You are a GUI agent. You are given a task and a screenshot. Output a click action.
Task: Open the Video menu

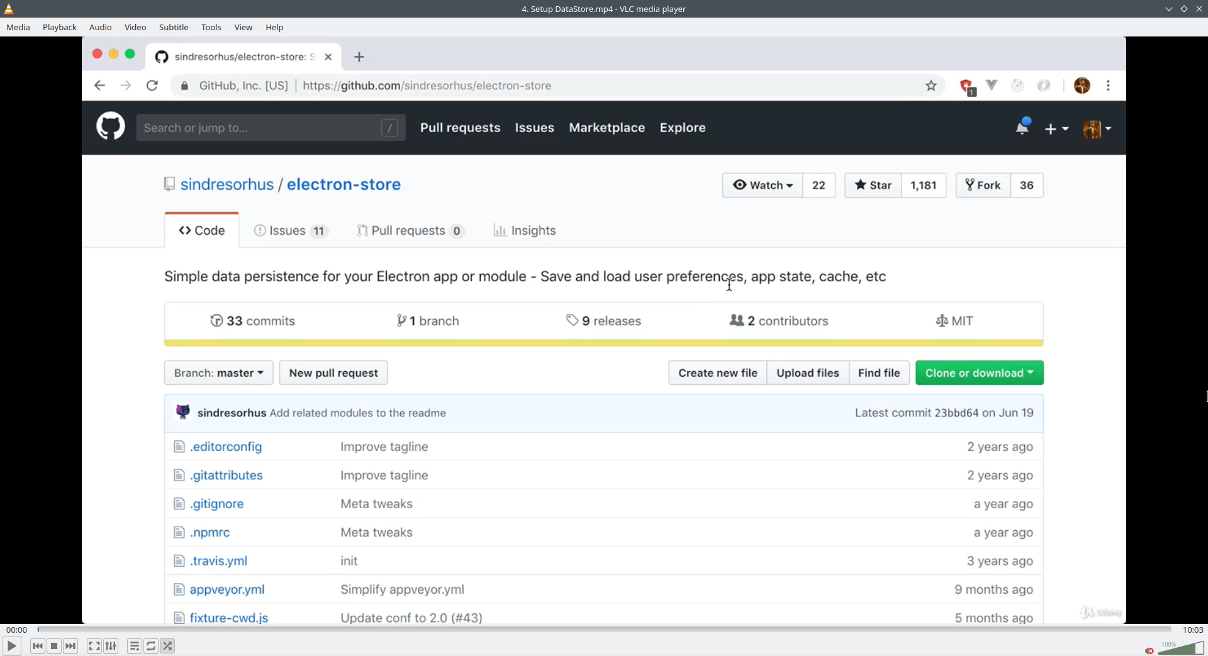(135, 27)
